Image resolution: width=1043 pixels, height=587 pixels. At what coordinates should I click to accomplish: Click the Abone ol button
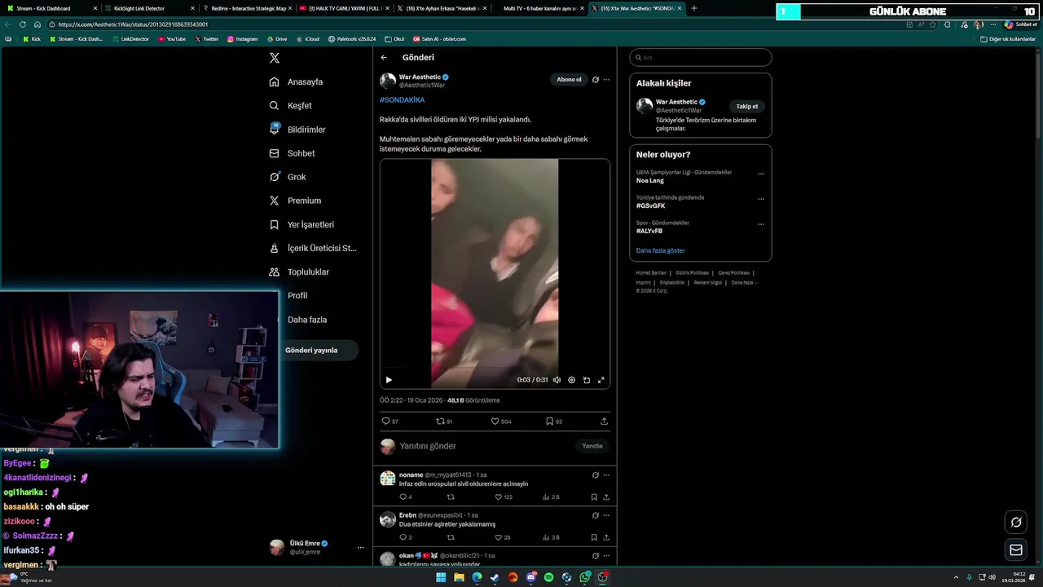(x=569, y=80)
